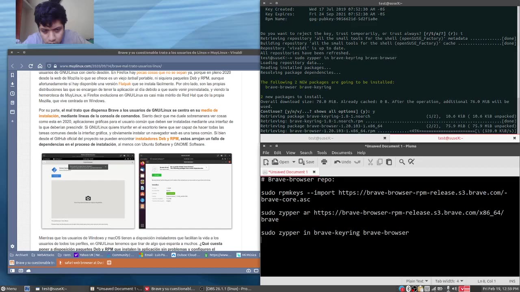
Task: Toggle Vivaldi side panel visibility
Action: (12, 271)
